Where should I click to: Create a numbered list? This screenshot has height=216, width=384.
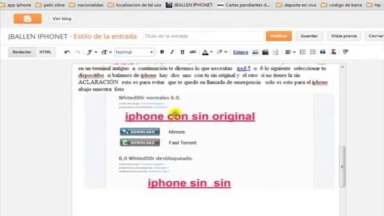point(302,52)
